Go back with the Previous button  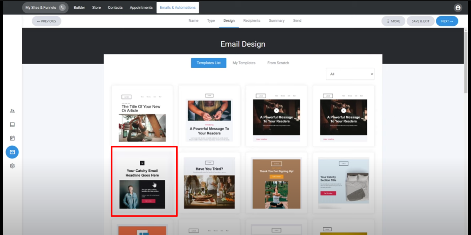click(x=46, y=21)
